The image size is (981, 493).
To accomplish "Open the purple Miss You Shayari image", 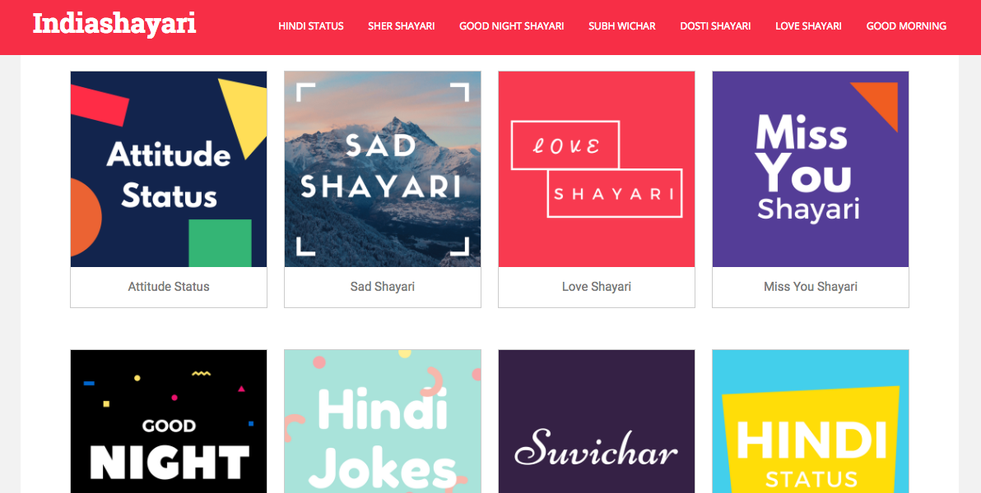I will 811,169.
